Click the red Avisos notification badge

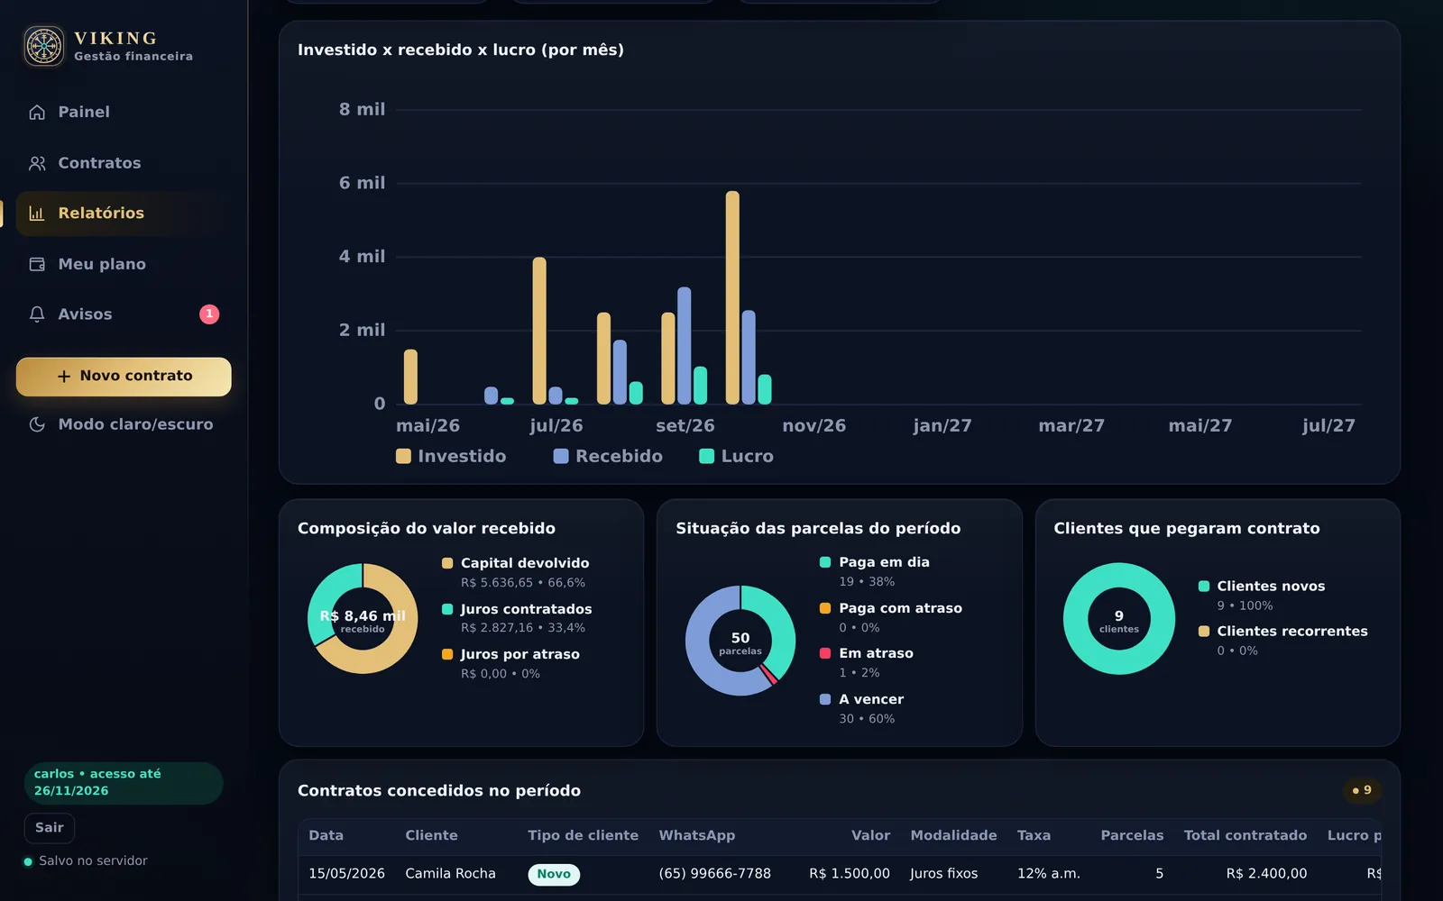click(209, 314)
